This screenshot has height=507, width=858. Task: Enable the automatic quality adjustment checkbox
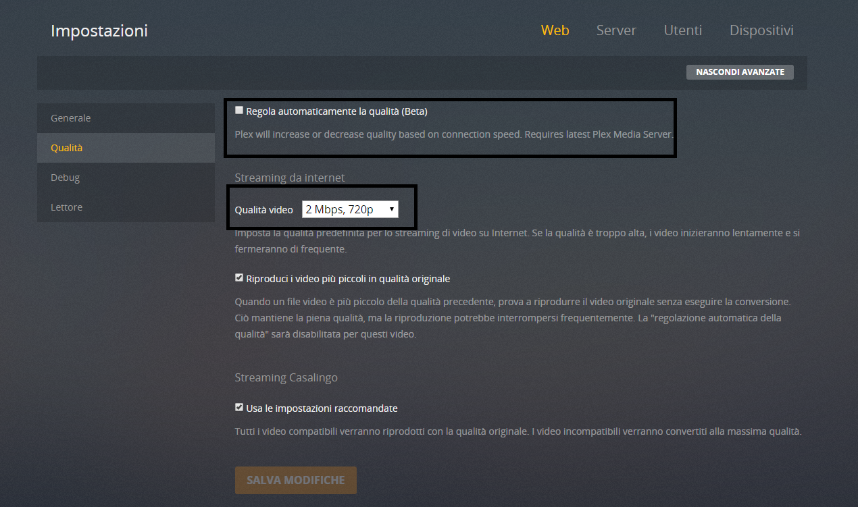click(x=239, y=111)
